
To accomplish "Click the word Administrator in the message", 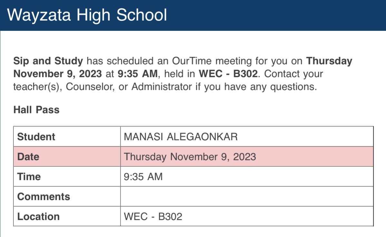I will pos(162,87).
